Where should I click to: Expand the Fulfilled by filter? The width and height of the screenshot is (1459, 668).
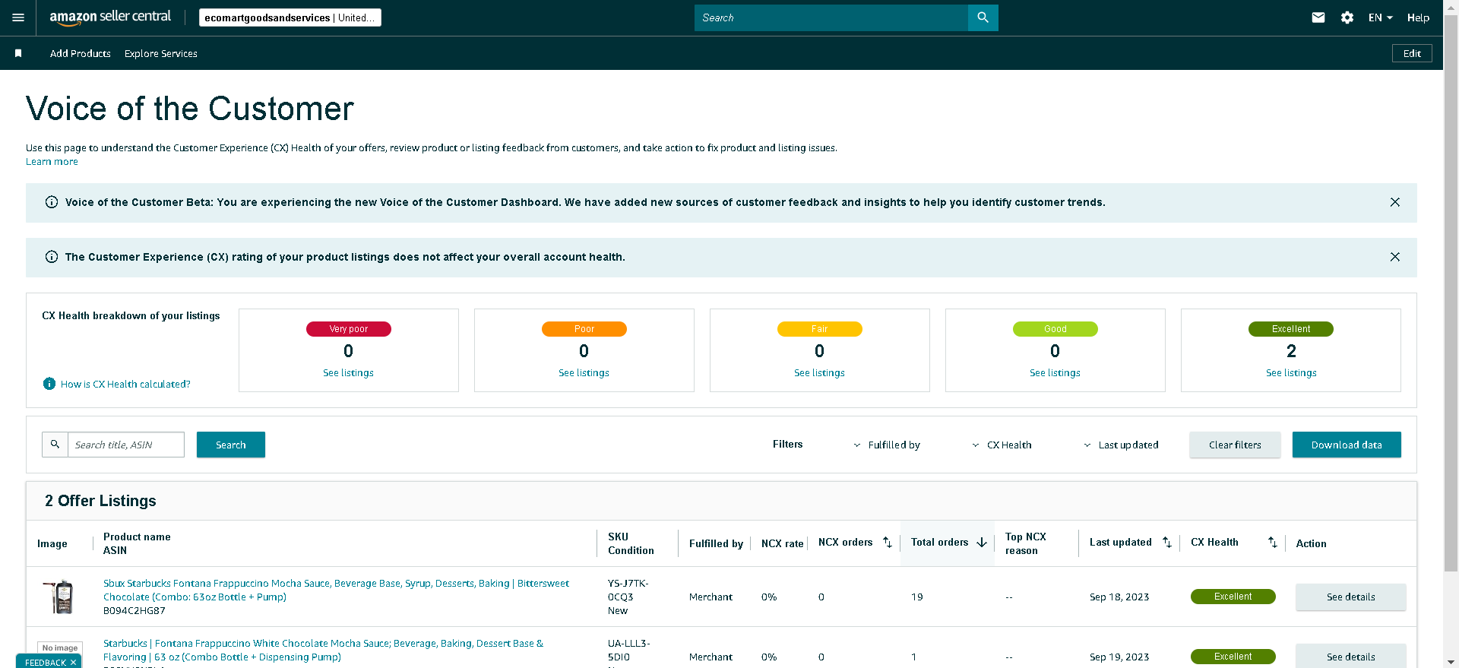click(x=887, y=445)
